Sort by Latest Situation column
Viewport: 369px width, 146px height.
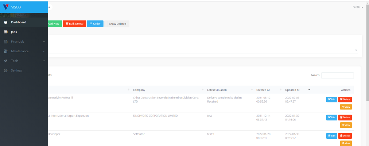(229, 90)
